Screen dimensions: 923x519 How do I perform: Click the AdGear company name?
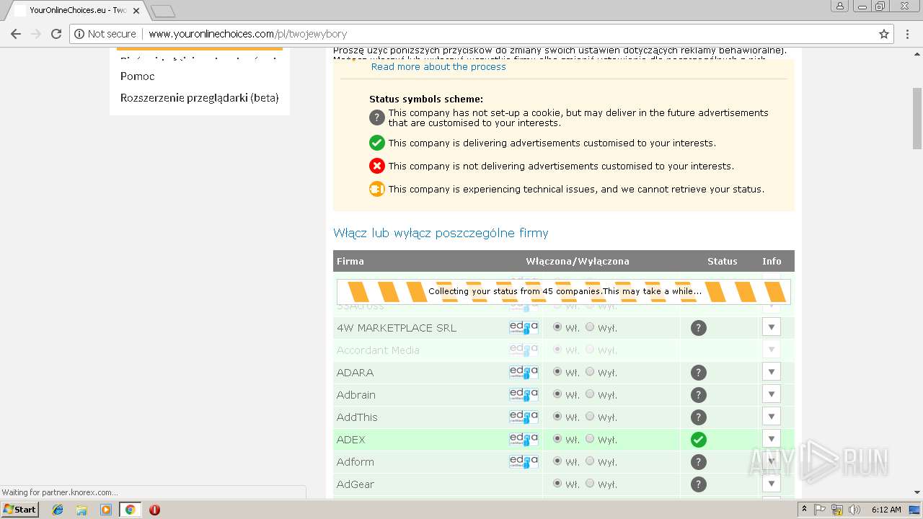(355, 484)
